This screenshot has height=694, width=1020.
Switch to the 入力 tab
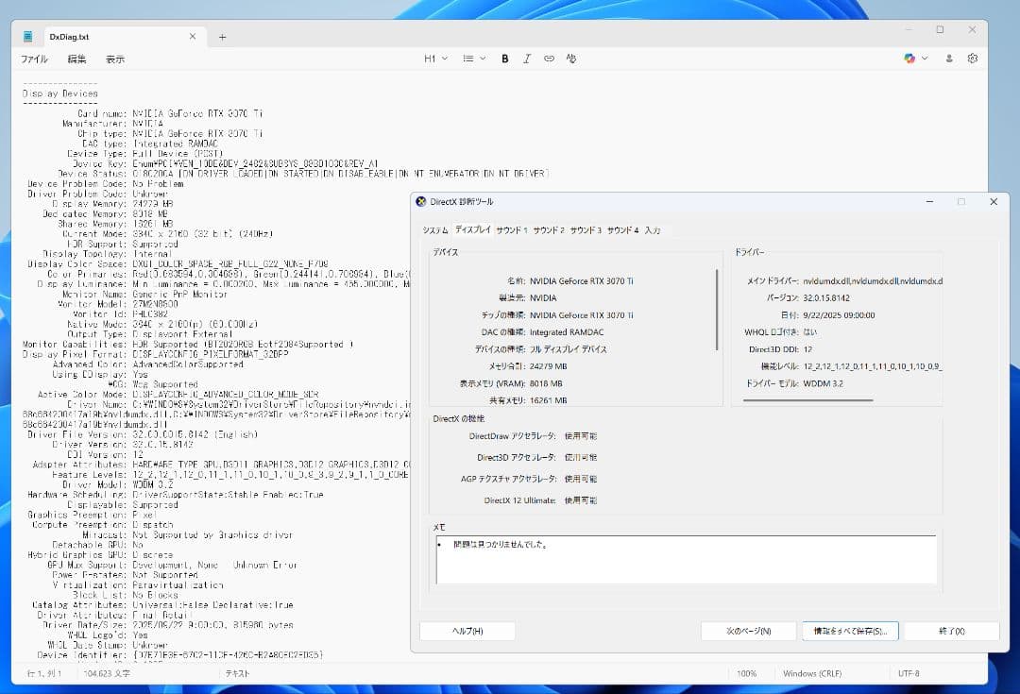[x=653, y=230]
